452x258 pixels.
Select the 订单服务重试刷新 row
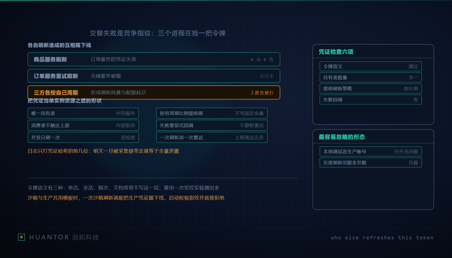154,76
